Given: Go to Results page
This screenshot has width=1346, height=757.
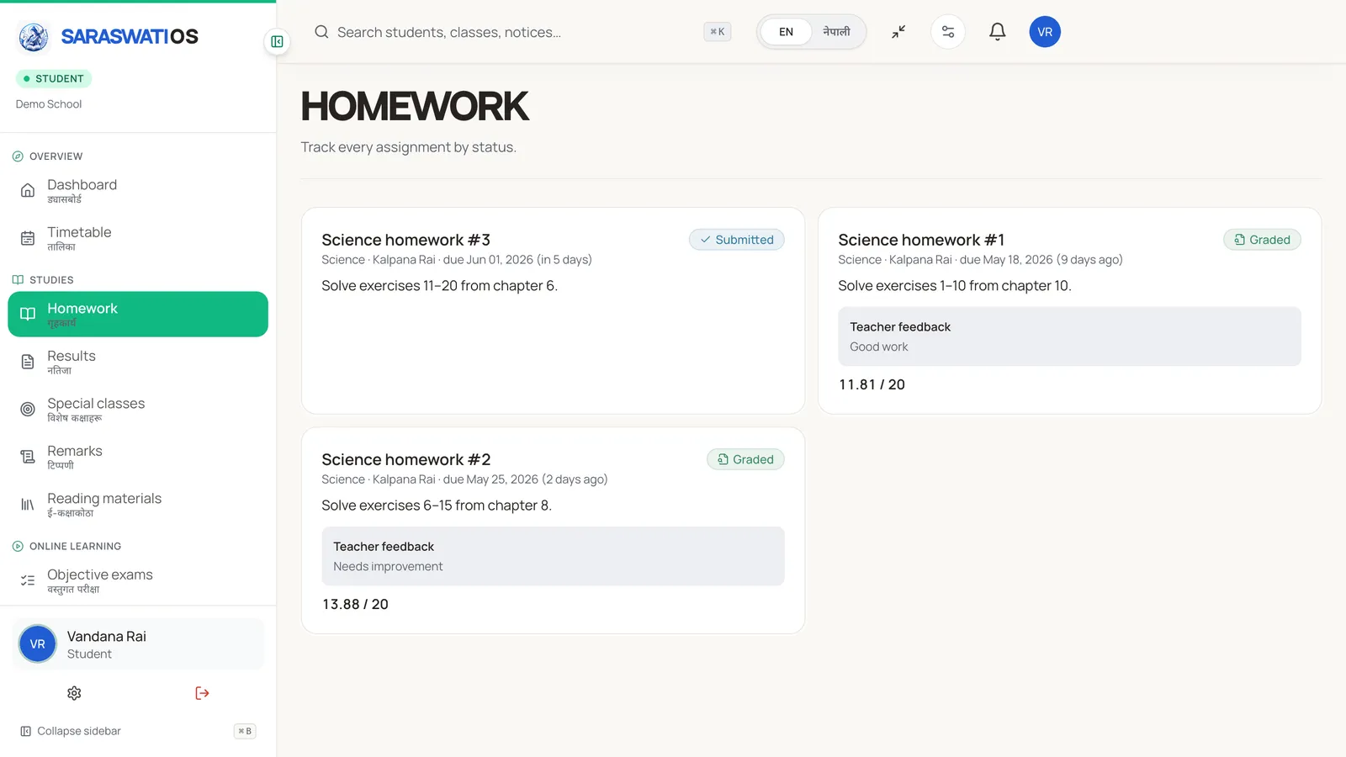Looking at the screenshot, I should click(138, 362).
